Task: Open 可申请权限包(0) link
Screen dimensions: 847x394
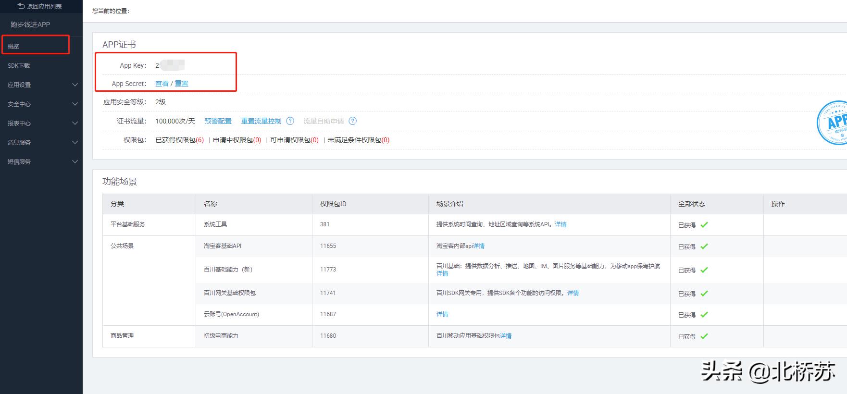Action: [x=294, y=140]
